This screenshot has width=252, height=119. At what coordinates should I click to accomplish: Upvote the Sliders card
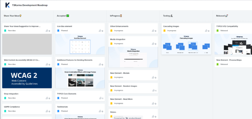(154, 116)
